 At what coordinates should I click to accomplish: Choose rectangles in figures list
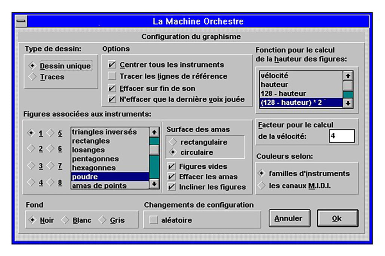click(110, 141)
